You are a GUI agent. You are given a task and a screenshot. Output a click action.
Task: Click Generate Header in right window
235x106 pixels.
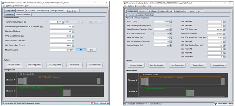[x=219, y=65]
